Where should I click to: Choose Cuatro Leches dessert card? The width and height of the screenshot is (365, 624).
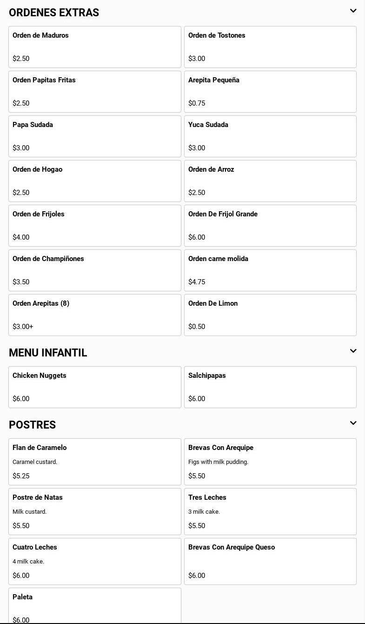coord(94,561)
